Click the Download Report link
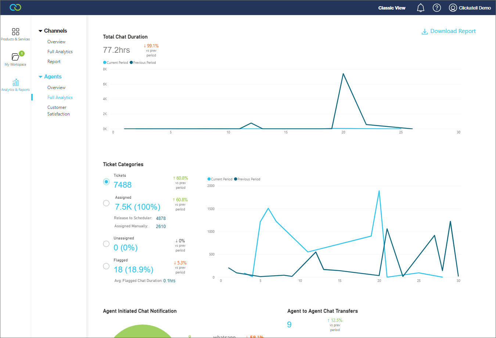This screenshot has width=496, height=338. (x=453, y=31)
